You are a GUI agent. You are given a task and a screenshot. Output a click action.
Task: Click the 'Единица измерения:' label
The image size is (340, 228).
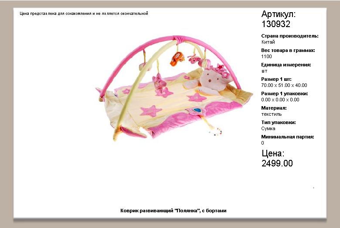pyautogui.click(x=286, y=65)
